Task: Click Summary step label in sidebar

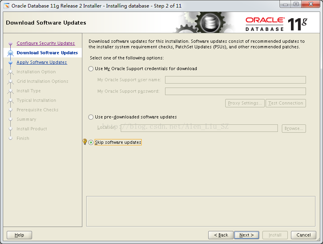Action: pos(27,119)
